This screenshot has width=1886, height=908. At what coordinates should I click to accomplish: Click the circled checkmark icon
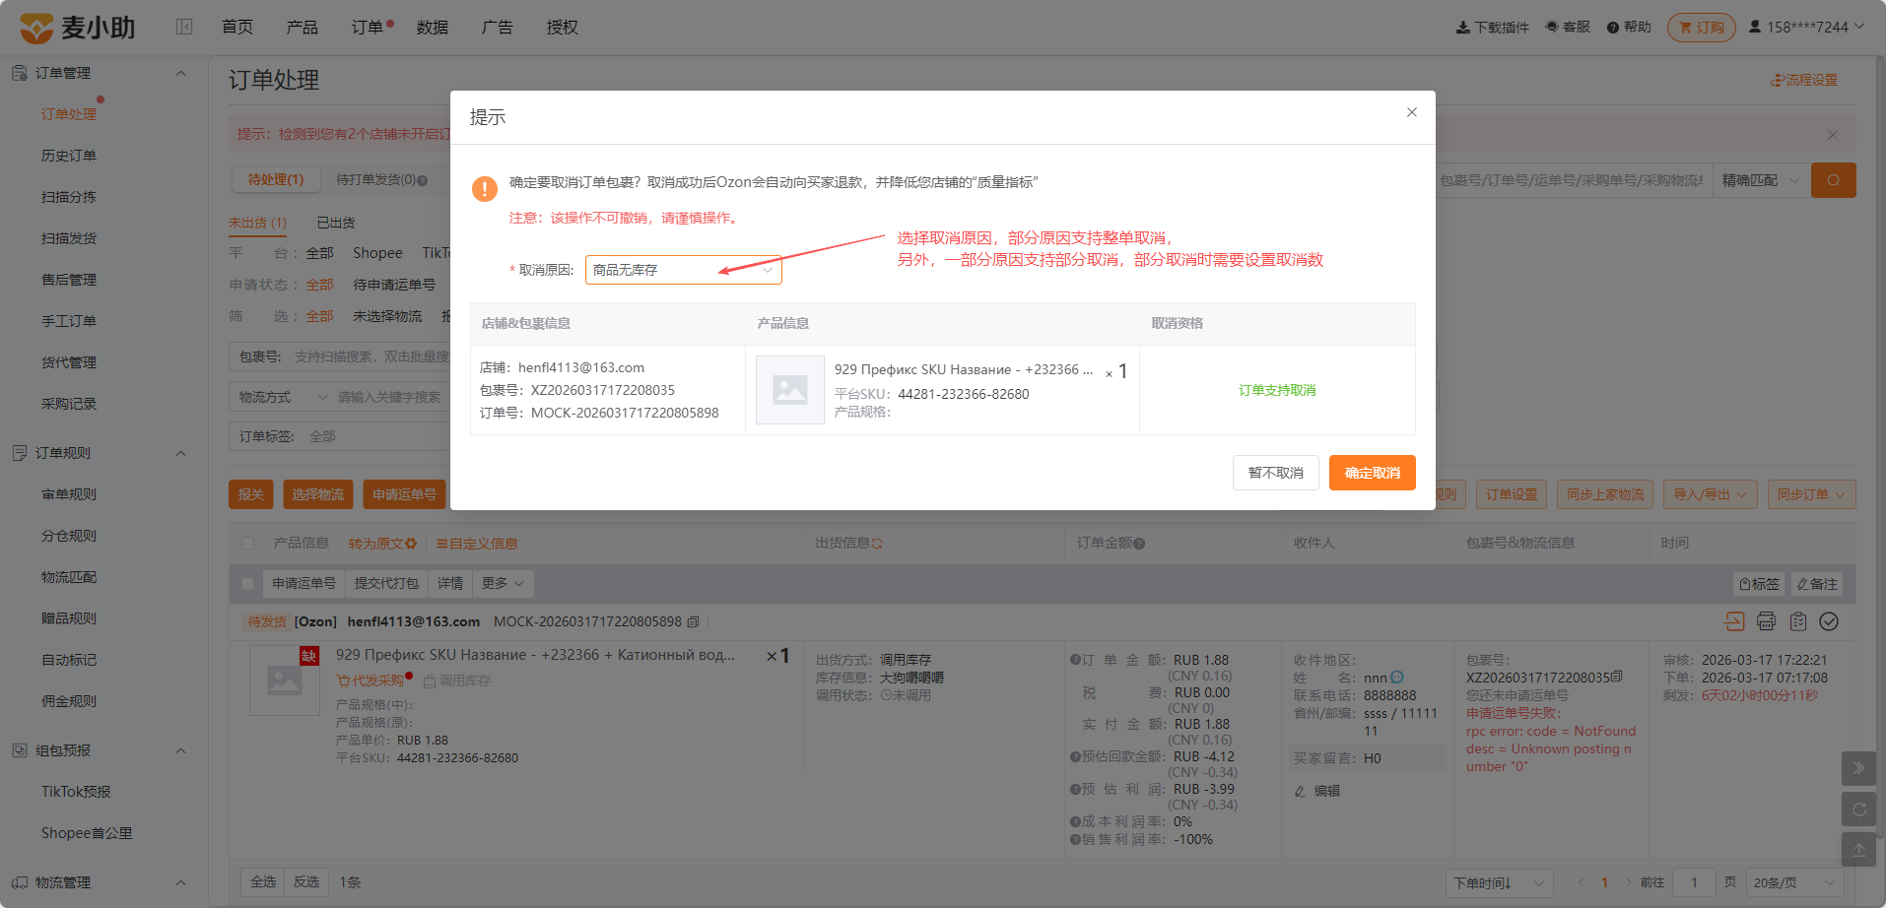click(x=1829, y=621)
